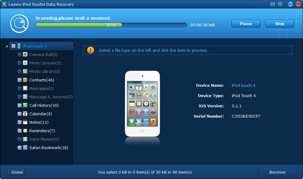The image size is (303, 179).
Task: Toggle the Voice Memos(0) checkbox
Action: coord(19,139)
